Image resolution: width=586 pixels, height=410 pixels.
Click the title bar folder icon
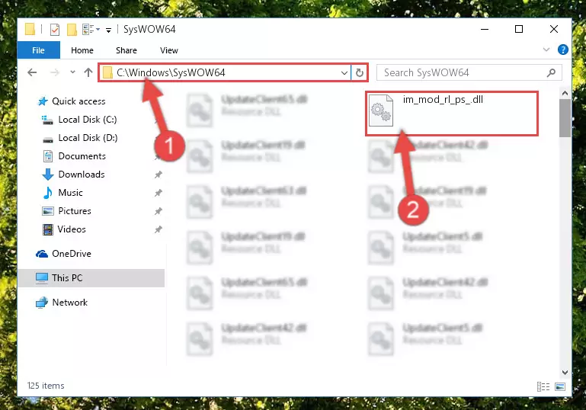pos(30,29)
